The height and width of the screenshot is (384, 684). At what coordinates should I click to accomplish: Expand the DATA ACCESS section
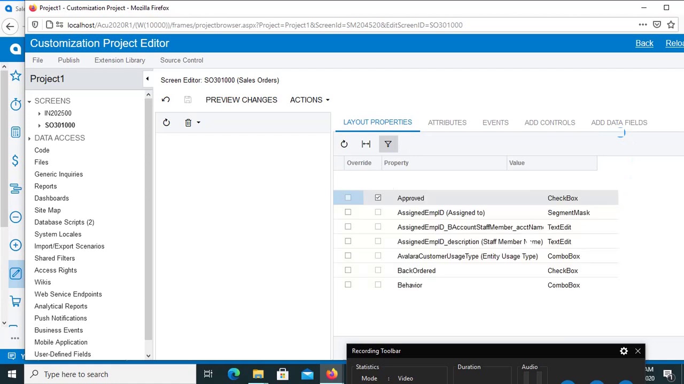pyautogui.click(x=29, y=138)
